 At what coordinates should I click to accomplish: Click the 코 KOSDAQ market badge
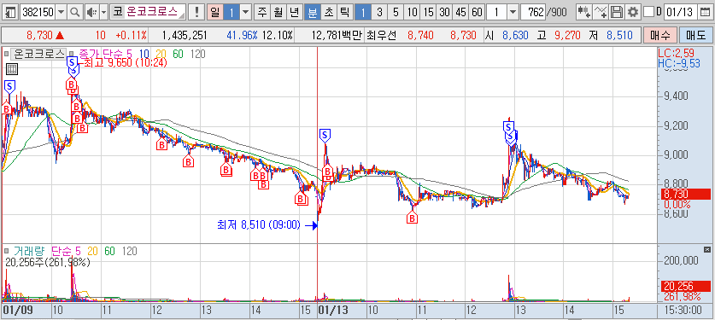118,12
